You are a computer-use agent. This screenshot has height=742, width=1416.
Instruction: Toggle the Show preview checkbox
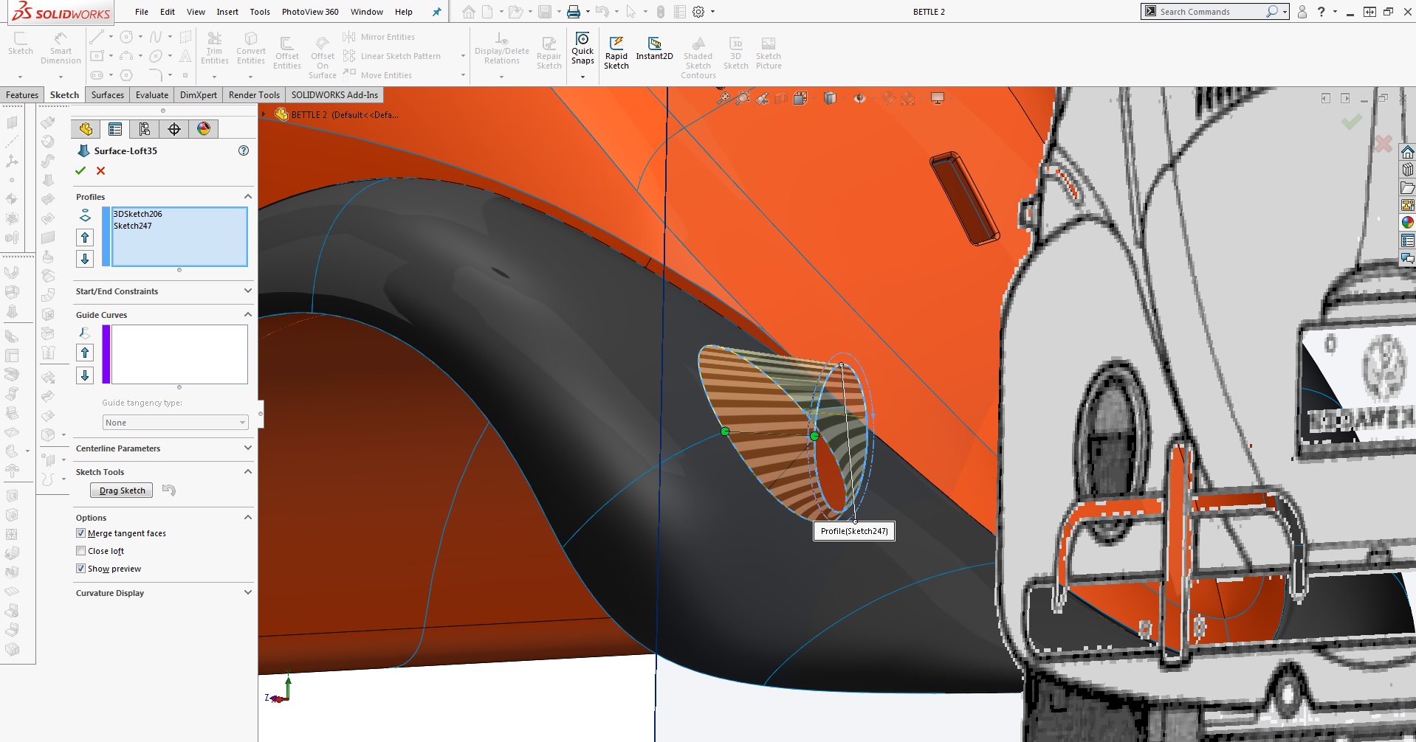(81, 569)
